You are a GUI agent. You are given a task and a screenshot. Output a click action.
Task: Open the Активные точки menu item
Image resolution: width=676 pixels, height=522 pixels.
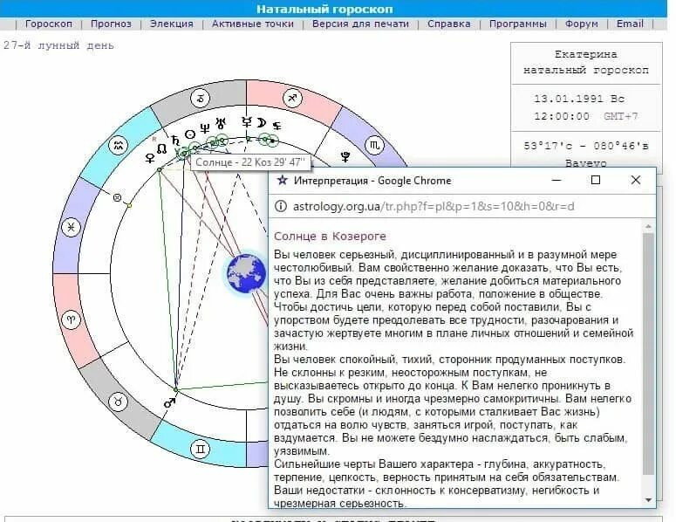(253, 24)
